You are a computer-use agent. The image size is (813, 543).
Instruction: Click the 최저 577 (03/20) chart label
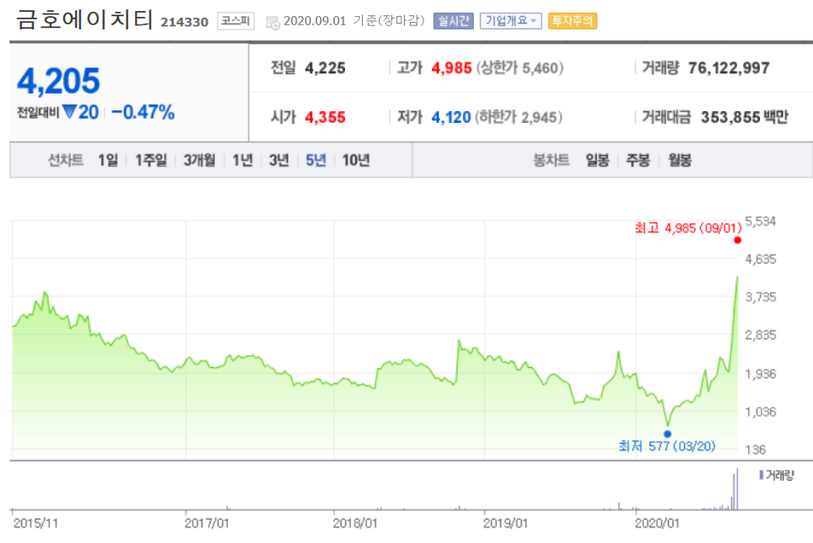coord(667,446)
